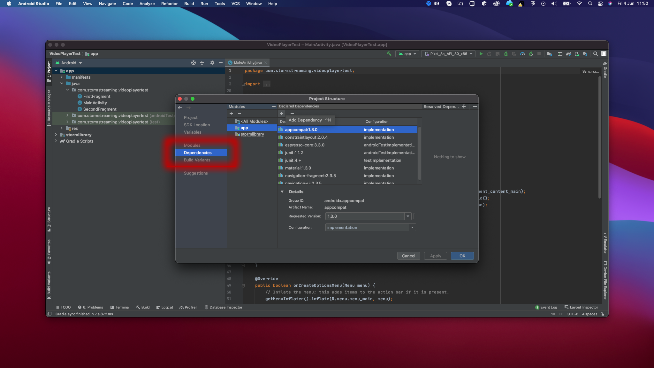The image size is (654, 368).
Task: Click Attach Debugger to Android Process icon
Action: click(531, 54)
